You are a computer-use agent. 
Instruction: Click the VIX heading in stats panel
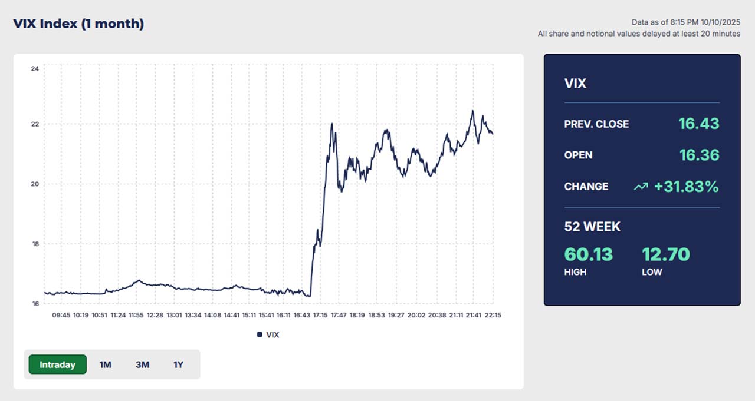(x=575, y=83)
